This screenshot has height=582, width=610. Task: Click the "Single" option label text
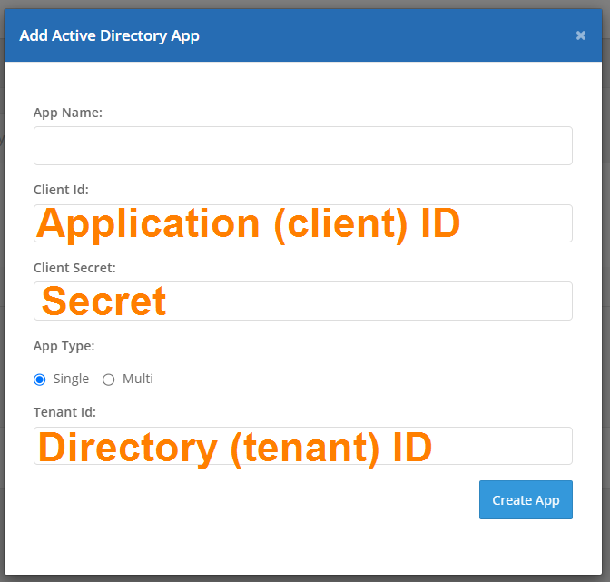pos(71,379)
